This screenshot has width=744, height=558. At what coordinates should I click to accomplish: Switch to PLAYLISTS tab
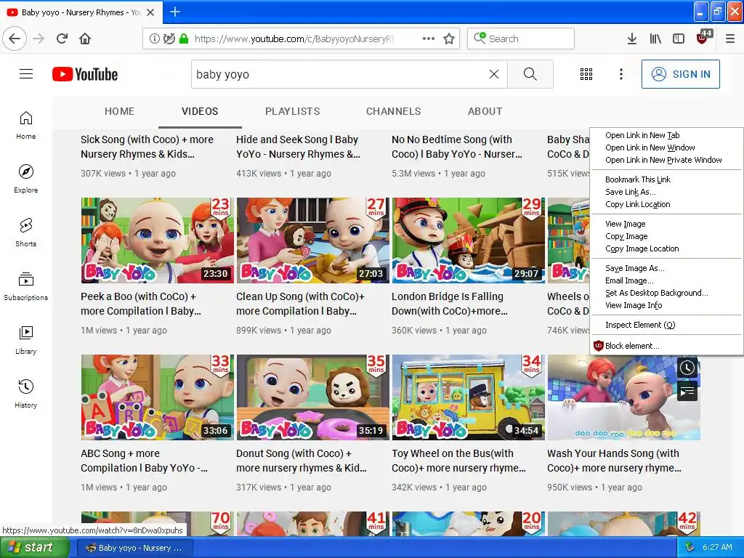292,111
